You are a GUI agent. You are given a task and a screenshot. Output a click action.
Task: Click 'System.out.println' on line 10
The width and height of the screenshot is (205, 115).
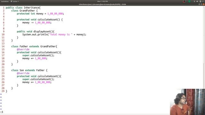35,34
